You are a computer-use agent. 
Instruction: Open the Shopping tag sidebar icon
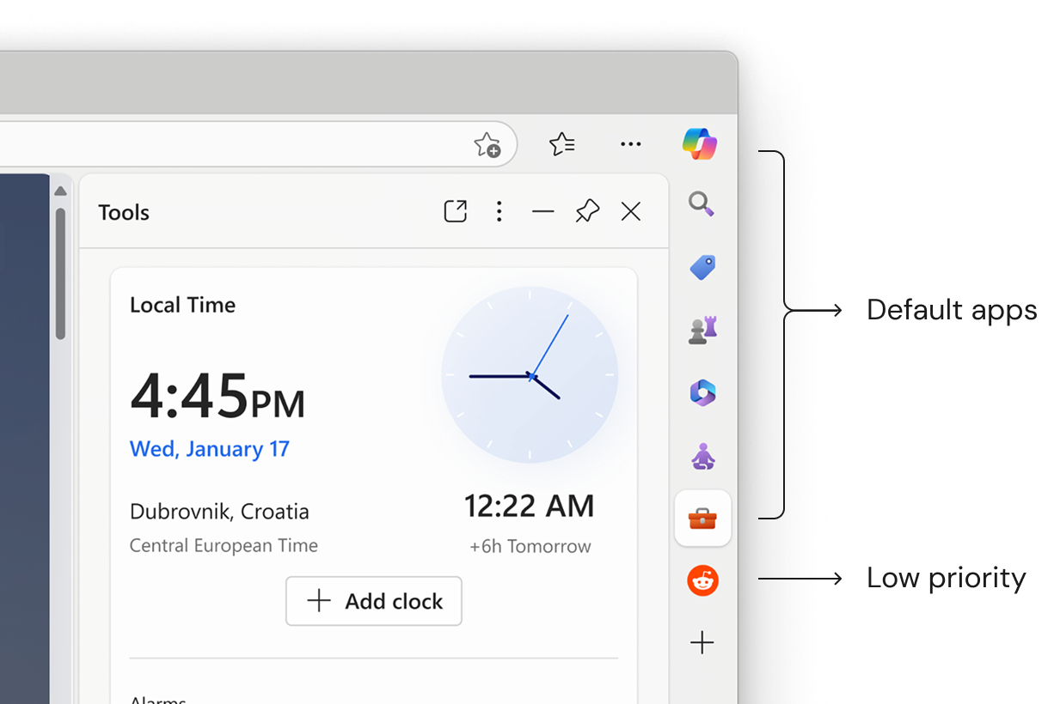pyautogui.click(x=702, y=268)
